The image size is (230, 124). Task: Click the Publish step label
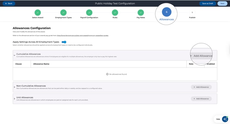pos(192,17)
